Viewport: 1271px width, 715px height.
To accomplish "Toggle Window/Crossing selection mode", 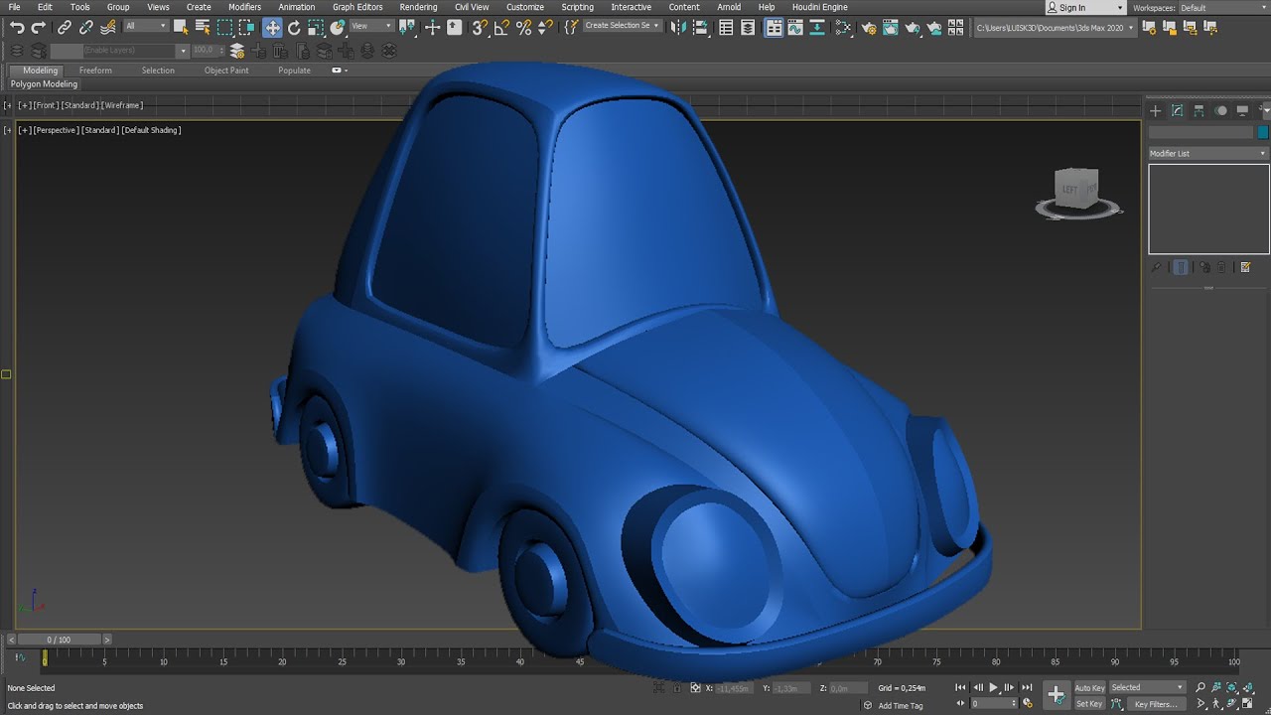I will 246,28.
